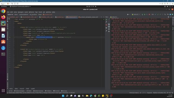Click the red Stop icon in Run panel
The width and height of the screenshot is (174, 98).
[x=106, y=25]
